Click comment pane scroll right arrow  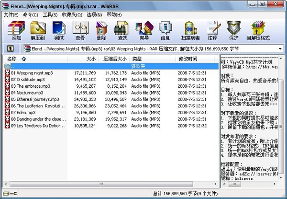click(275, 184)
